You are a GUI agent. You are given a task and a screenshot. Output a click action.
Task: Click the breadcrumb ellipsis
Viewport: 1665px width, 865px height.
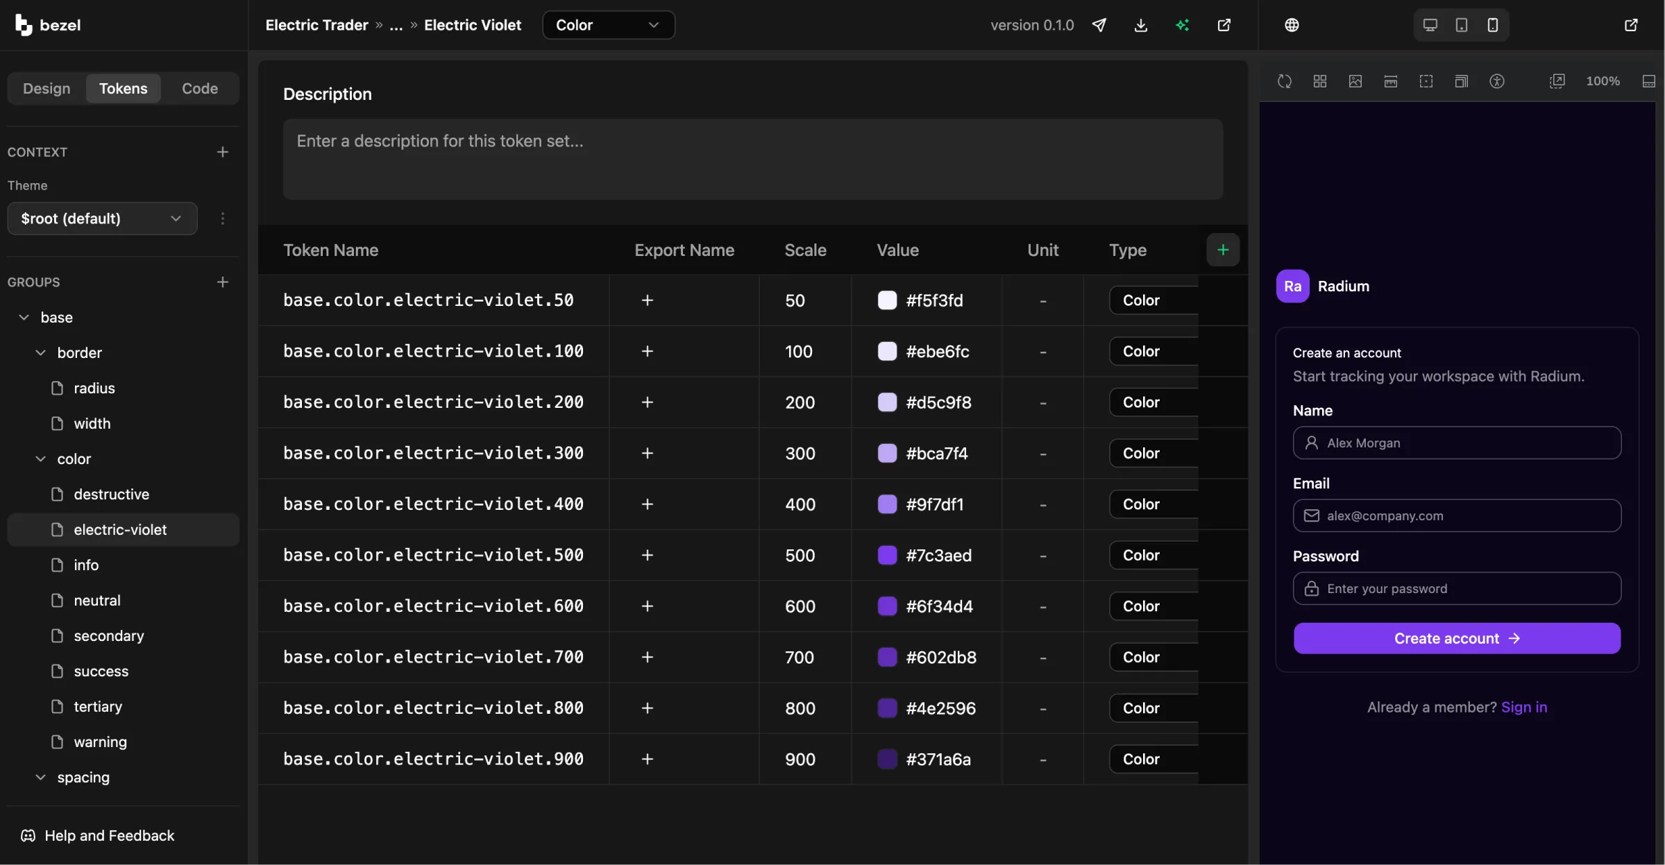[x=396, y=25]
